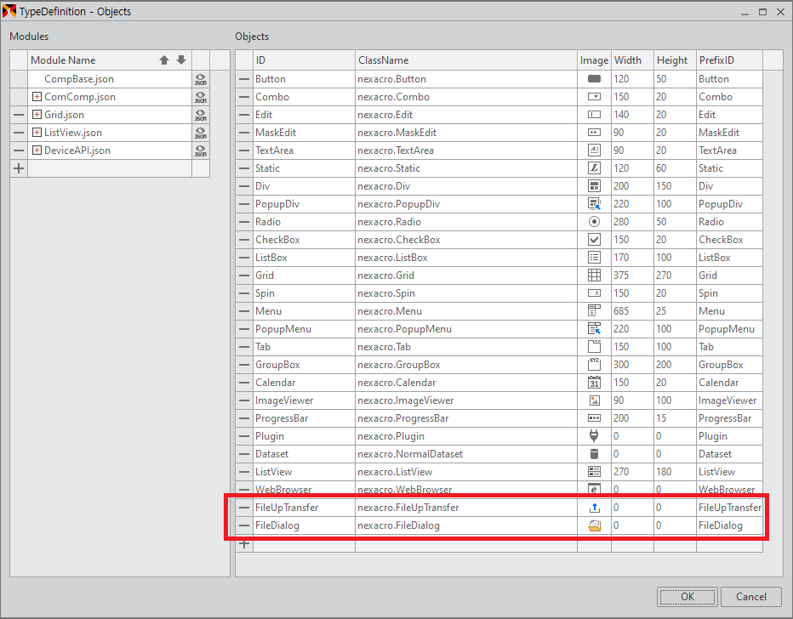793x619 pixels.
Task: Click the Grid component image icon
Action: 594,275
